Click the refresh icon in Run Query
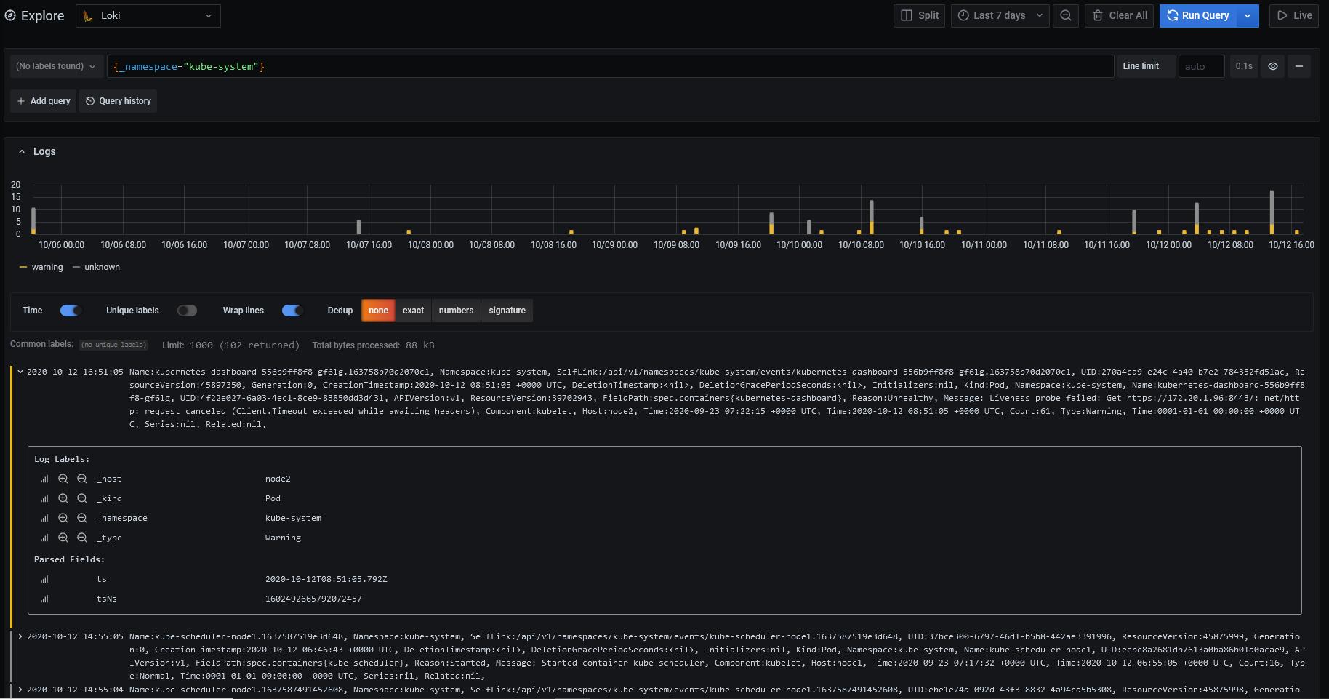The image size is (1329, 699). pos(1172,15)
